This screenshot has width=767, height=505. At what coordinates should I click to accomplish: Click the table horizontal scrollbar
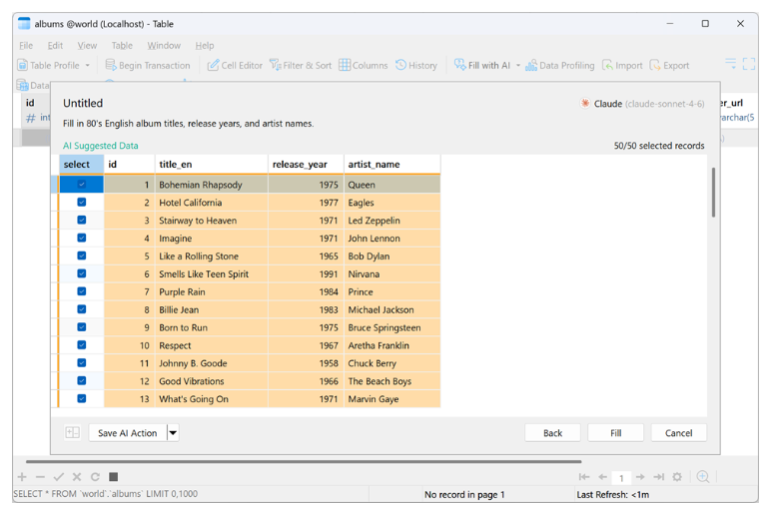304,461
